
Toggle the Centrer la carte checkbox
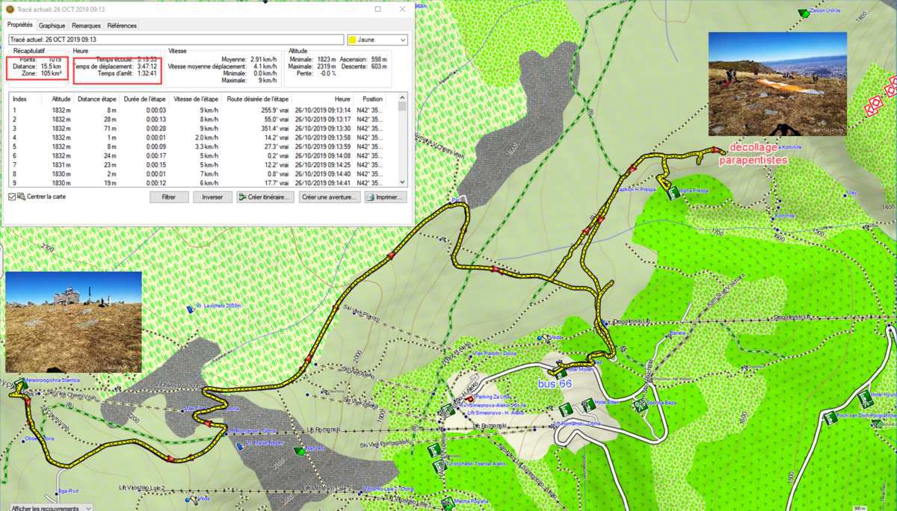pos(12,197)
